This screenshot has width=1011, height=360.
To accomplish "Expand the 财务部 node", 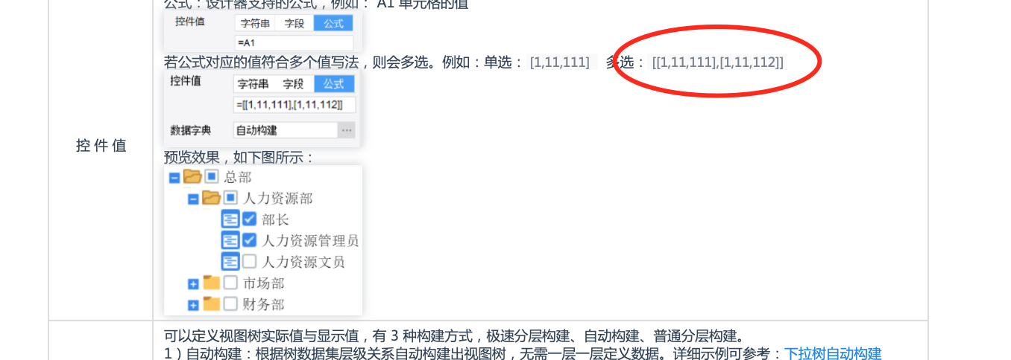I will 193,305.
